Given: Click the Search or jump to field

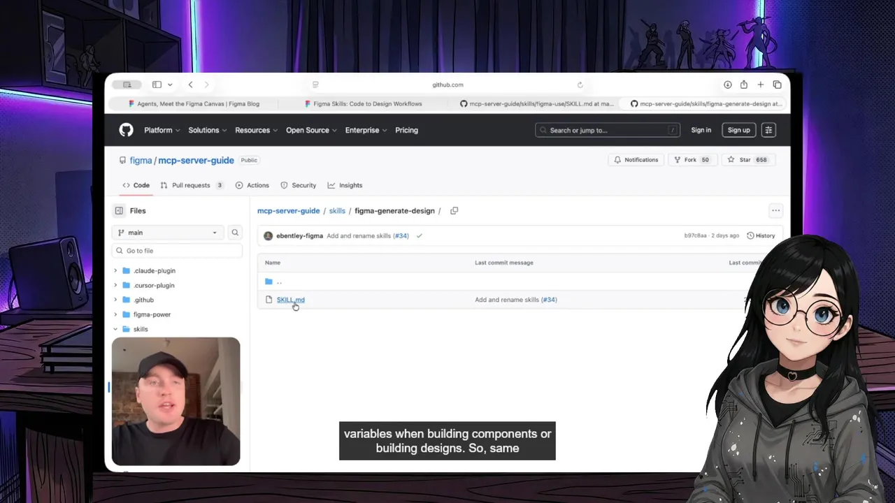Looking at the screenshot, I should point(608,130).
